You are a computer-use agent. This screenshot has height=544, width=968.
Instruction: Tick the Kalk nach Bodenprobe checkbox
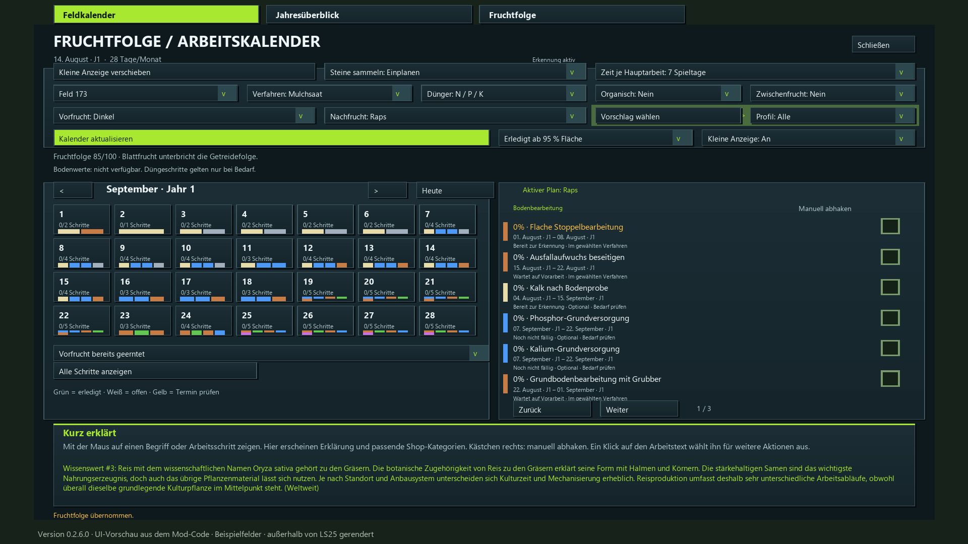(x=890, y=287)
